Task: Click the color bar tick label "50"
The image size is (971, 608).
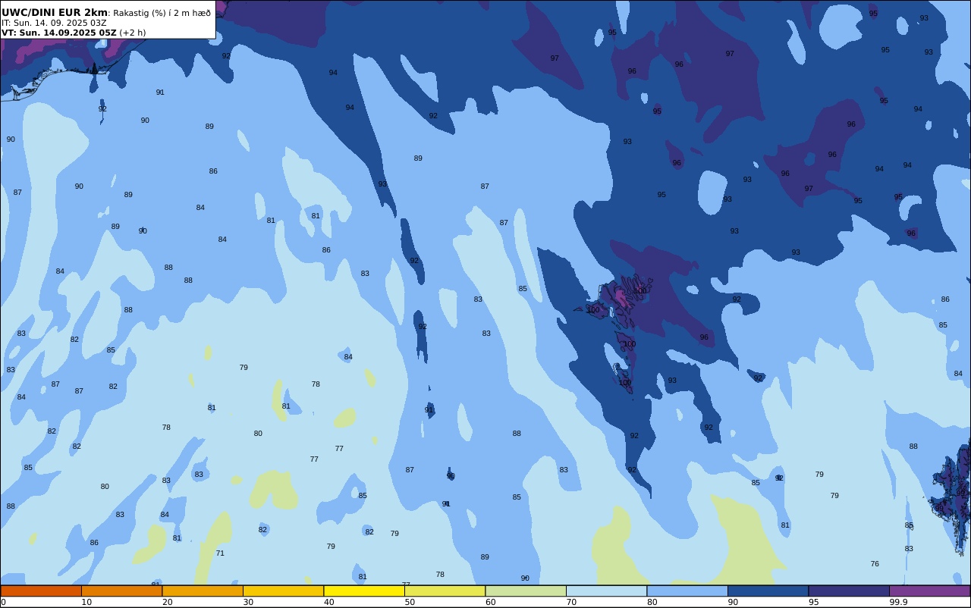Action: (410, 602)
